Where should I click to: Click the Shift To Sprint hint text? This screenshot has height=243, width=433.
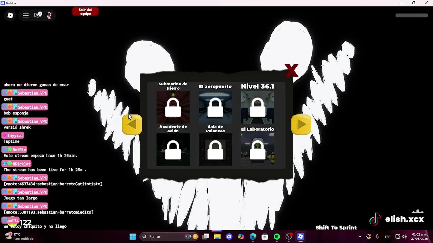[336, 227]
